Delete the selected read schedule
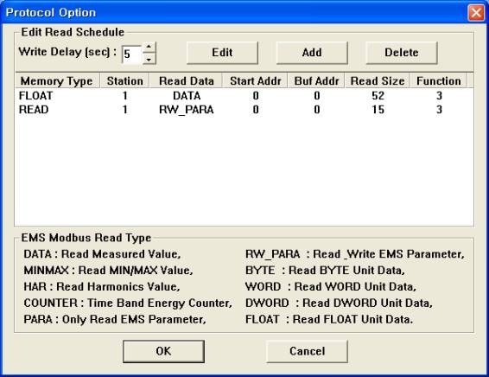489x377 pixels. pyautogui.click(x=402, y=53)
